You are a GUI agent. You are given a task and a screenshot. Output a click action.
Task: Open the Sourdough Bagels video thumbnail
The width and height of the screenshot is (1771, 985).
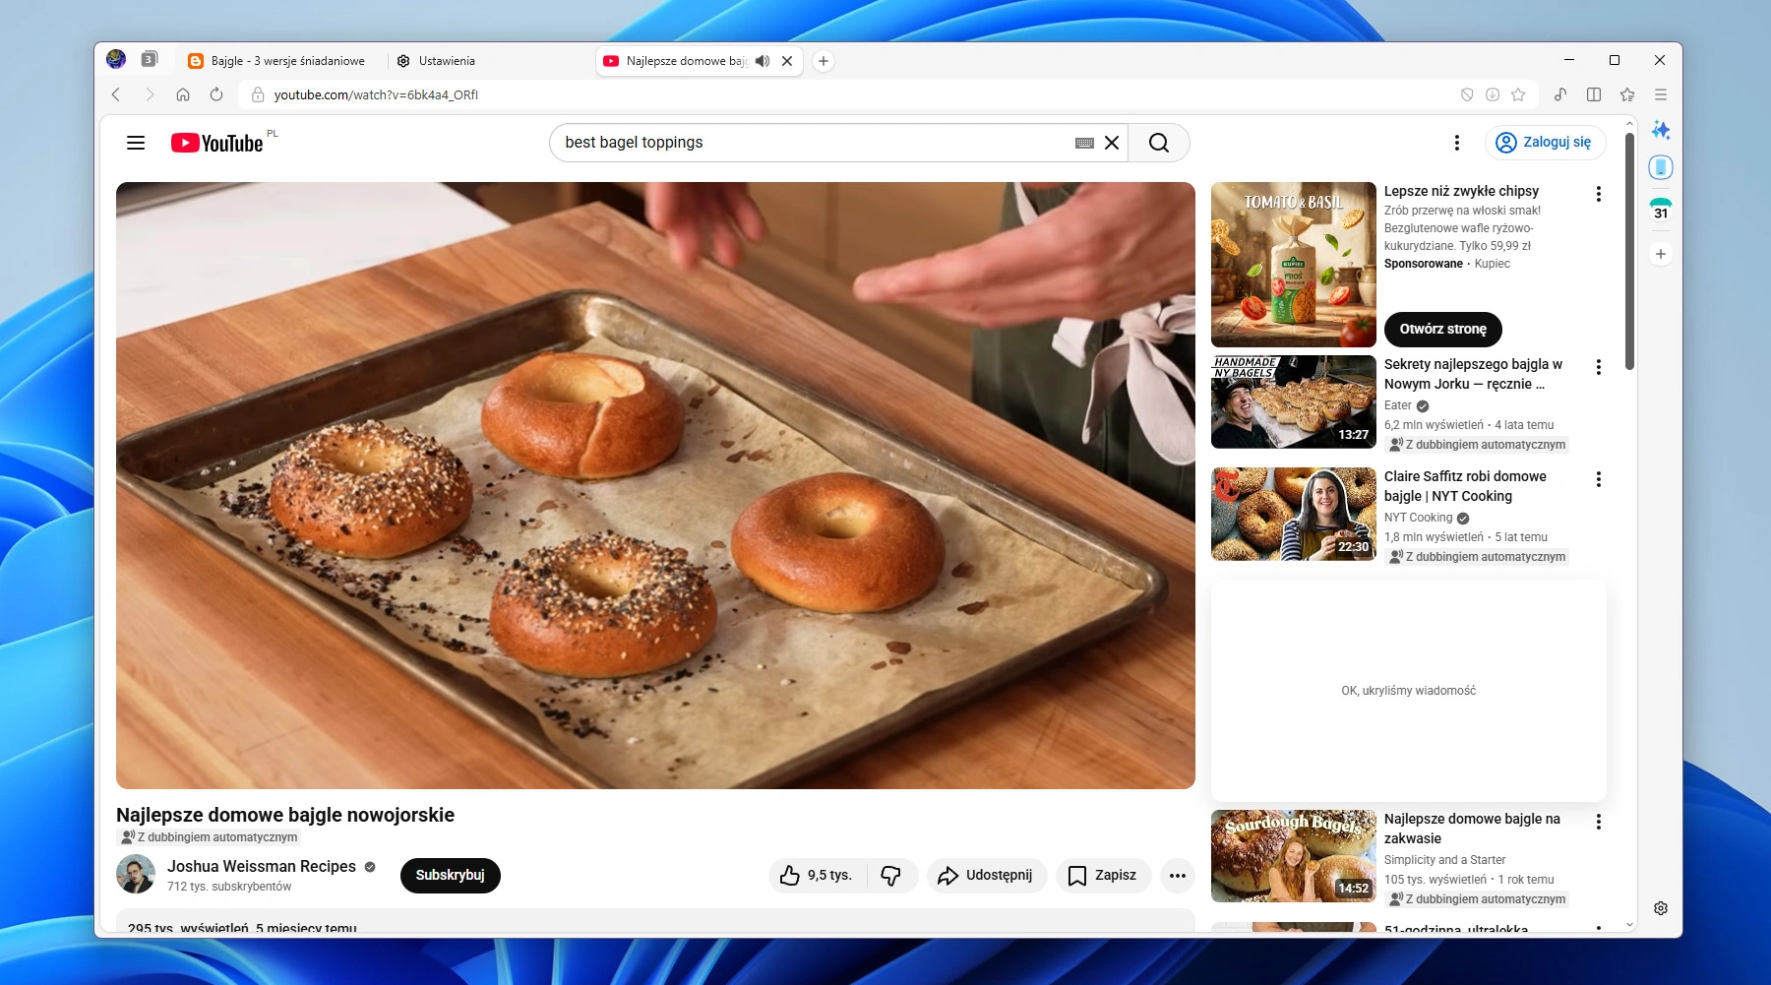[1293, 855]
